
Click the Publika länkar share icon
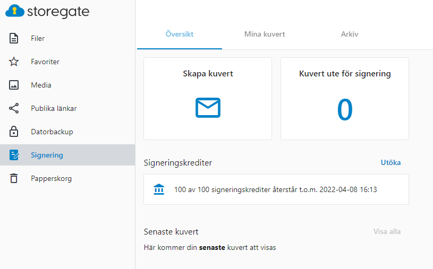[14, 108]
